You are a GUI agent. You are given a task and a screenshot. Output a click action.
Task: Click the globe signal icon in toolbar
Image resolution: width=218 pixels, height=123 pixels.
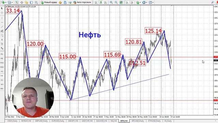70,2
